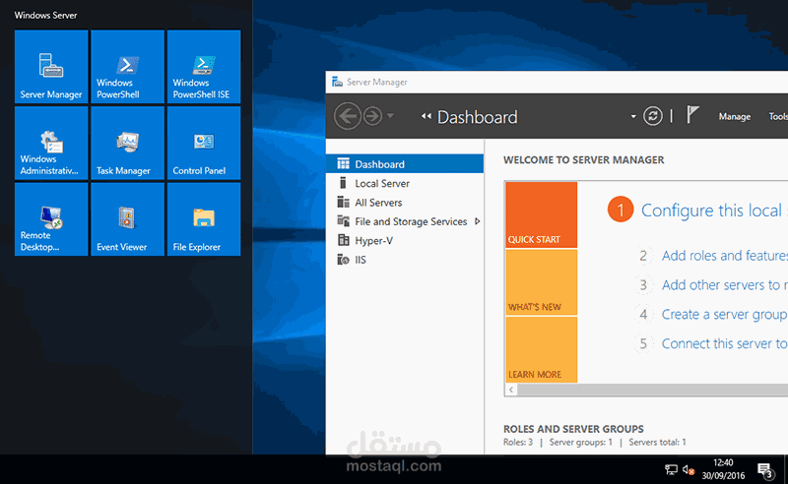
Task: Launch the Windows PowerShell tile
Action: click(x=128, y=67)
